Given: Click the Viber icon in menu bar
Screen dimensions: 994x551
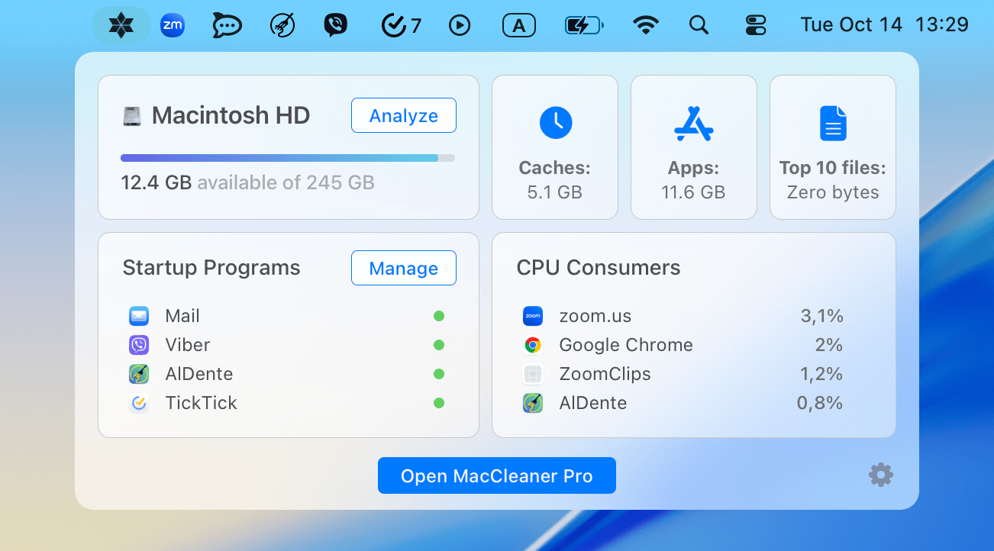Looking at the screenshot, I should coord(335,26).
